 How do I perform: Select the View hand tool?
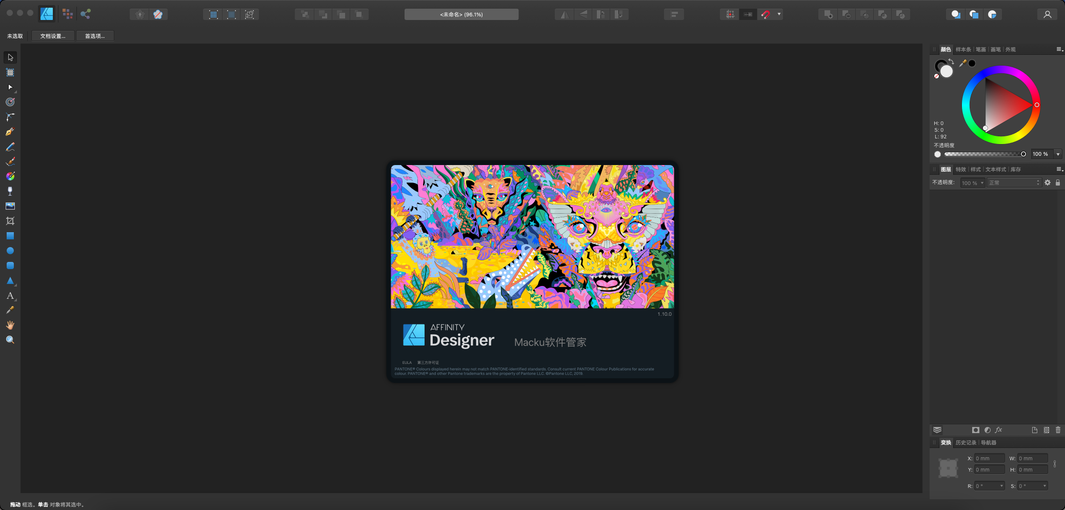(10, 325)
